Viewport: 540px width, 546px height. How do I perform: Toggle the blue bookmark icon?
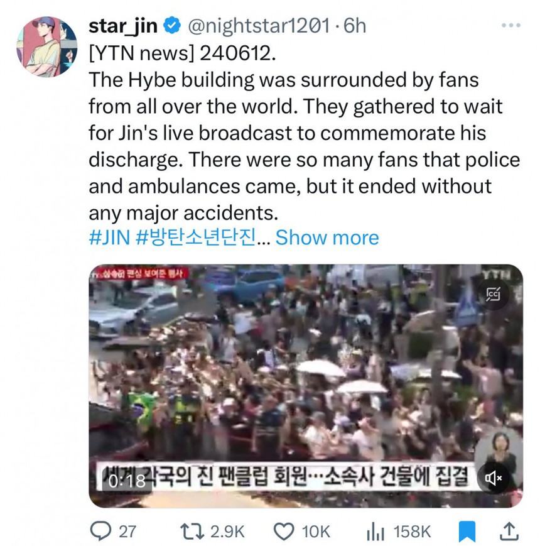click(467, 532)
